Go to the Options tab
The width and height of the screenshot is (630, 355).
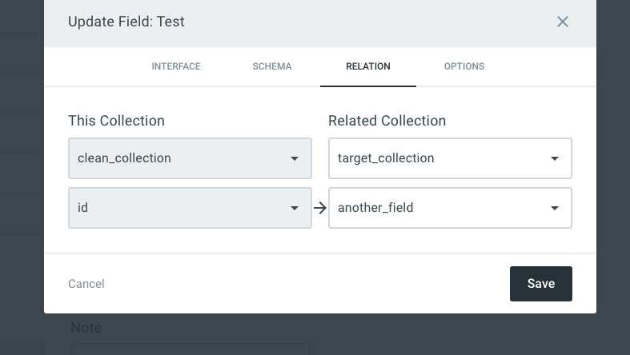pyautogui.click(x=464, y=66)
